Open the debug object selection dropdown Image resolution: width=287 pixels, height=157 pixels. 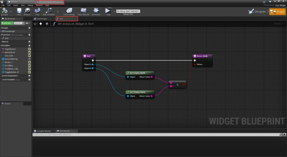(128, 11)
